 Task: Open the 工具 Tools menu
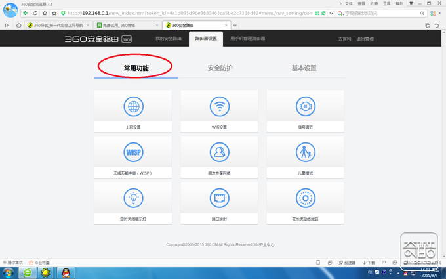tap(386, 4)
